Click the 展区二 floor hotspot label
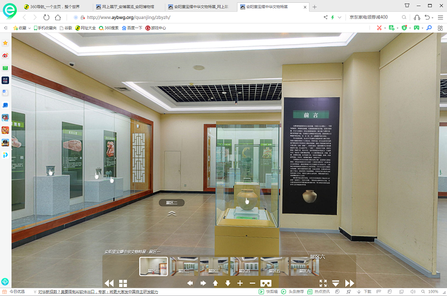Viewport: 447px width, 296px height. [x=172, y=203]
